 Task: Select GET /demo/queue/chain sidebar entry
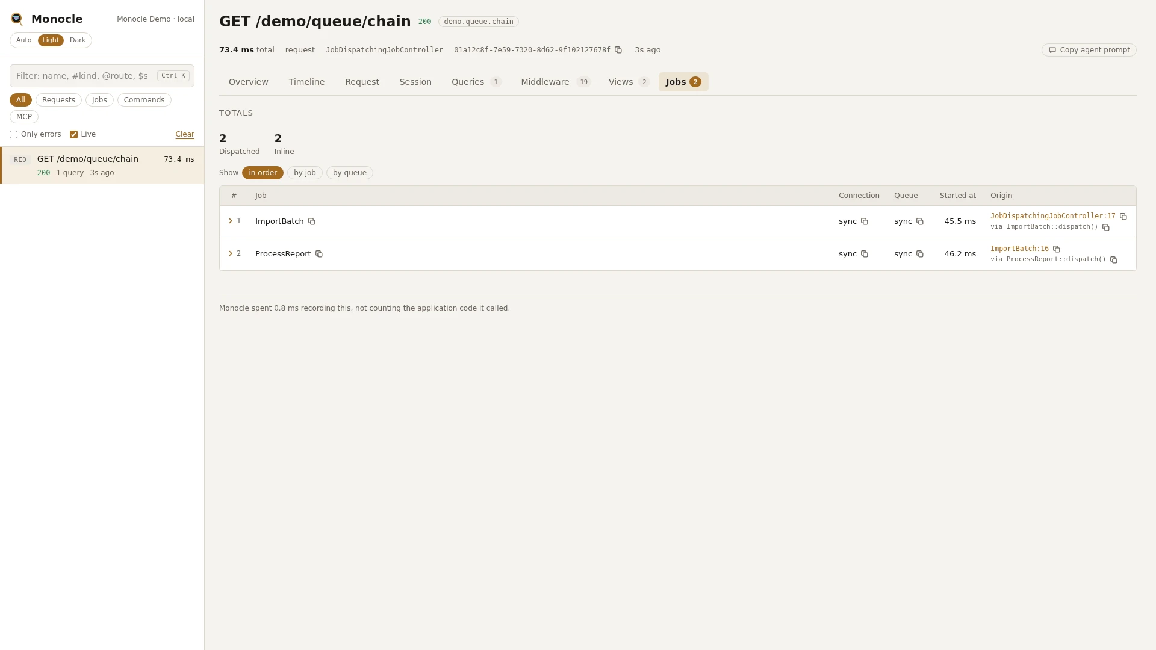pos(102,166)
